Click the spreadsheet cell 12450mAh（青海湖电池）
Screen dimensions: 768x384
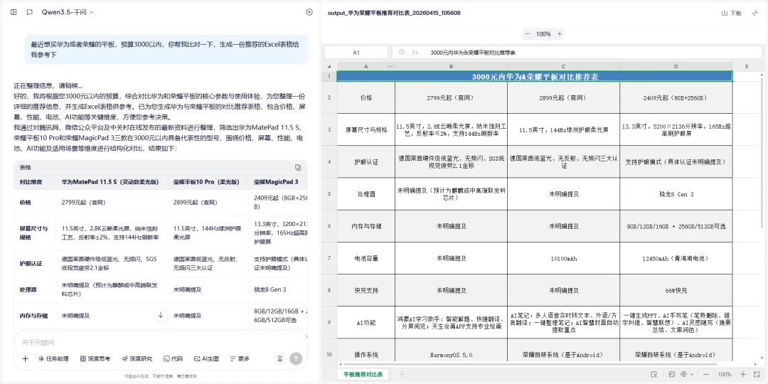point(676,258)
